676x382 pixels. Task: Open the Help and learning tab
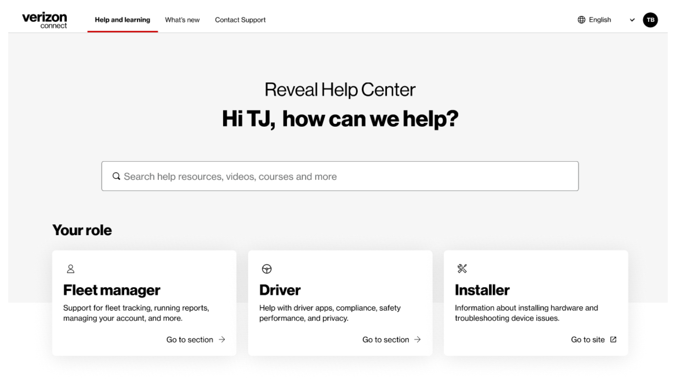(x=122, y=20)
